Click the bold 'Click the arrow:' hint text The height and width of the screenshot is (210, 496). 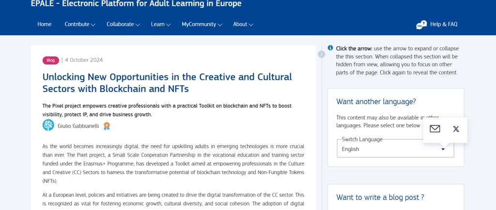point(354,49)
